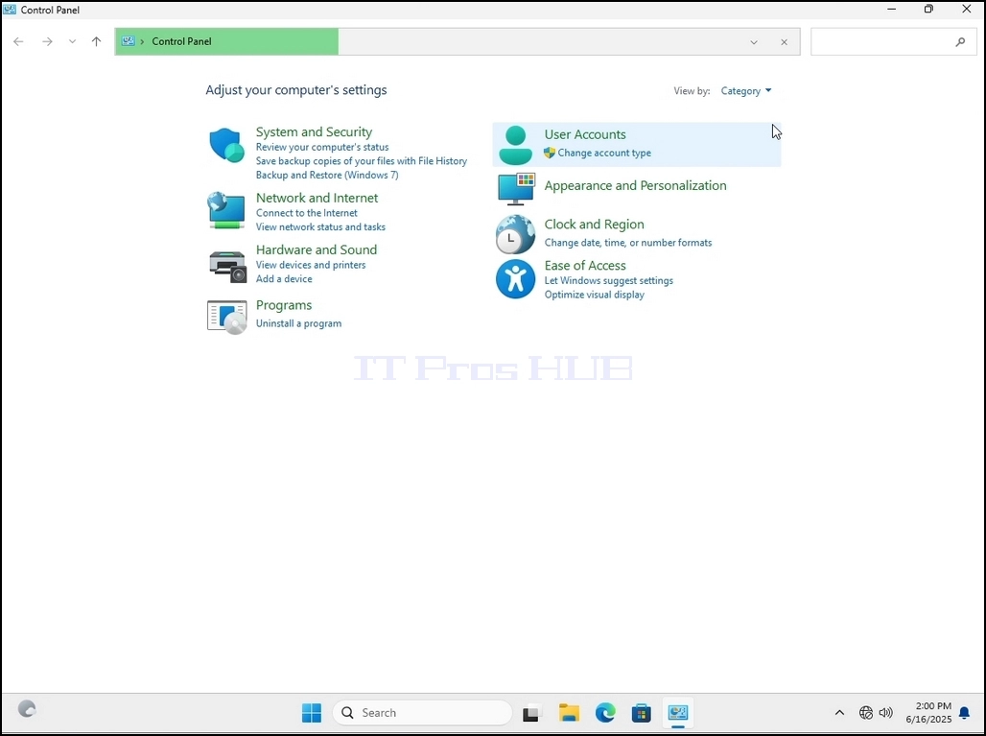Click the Network and Internet globe icon
This screenshot has width=986, height=736.
tap(225, 211)
